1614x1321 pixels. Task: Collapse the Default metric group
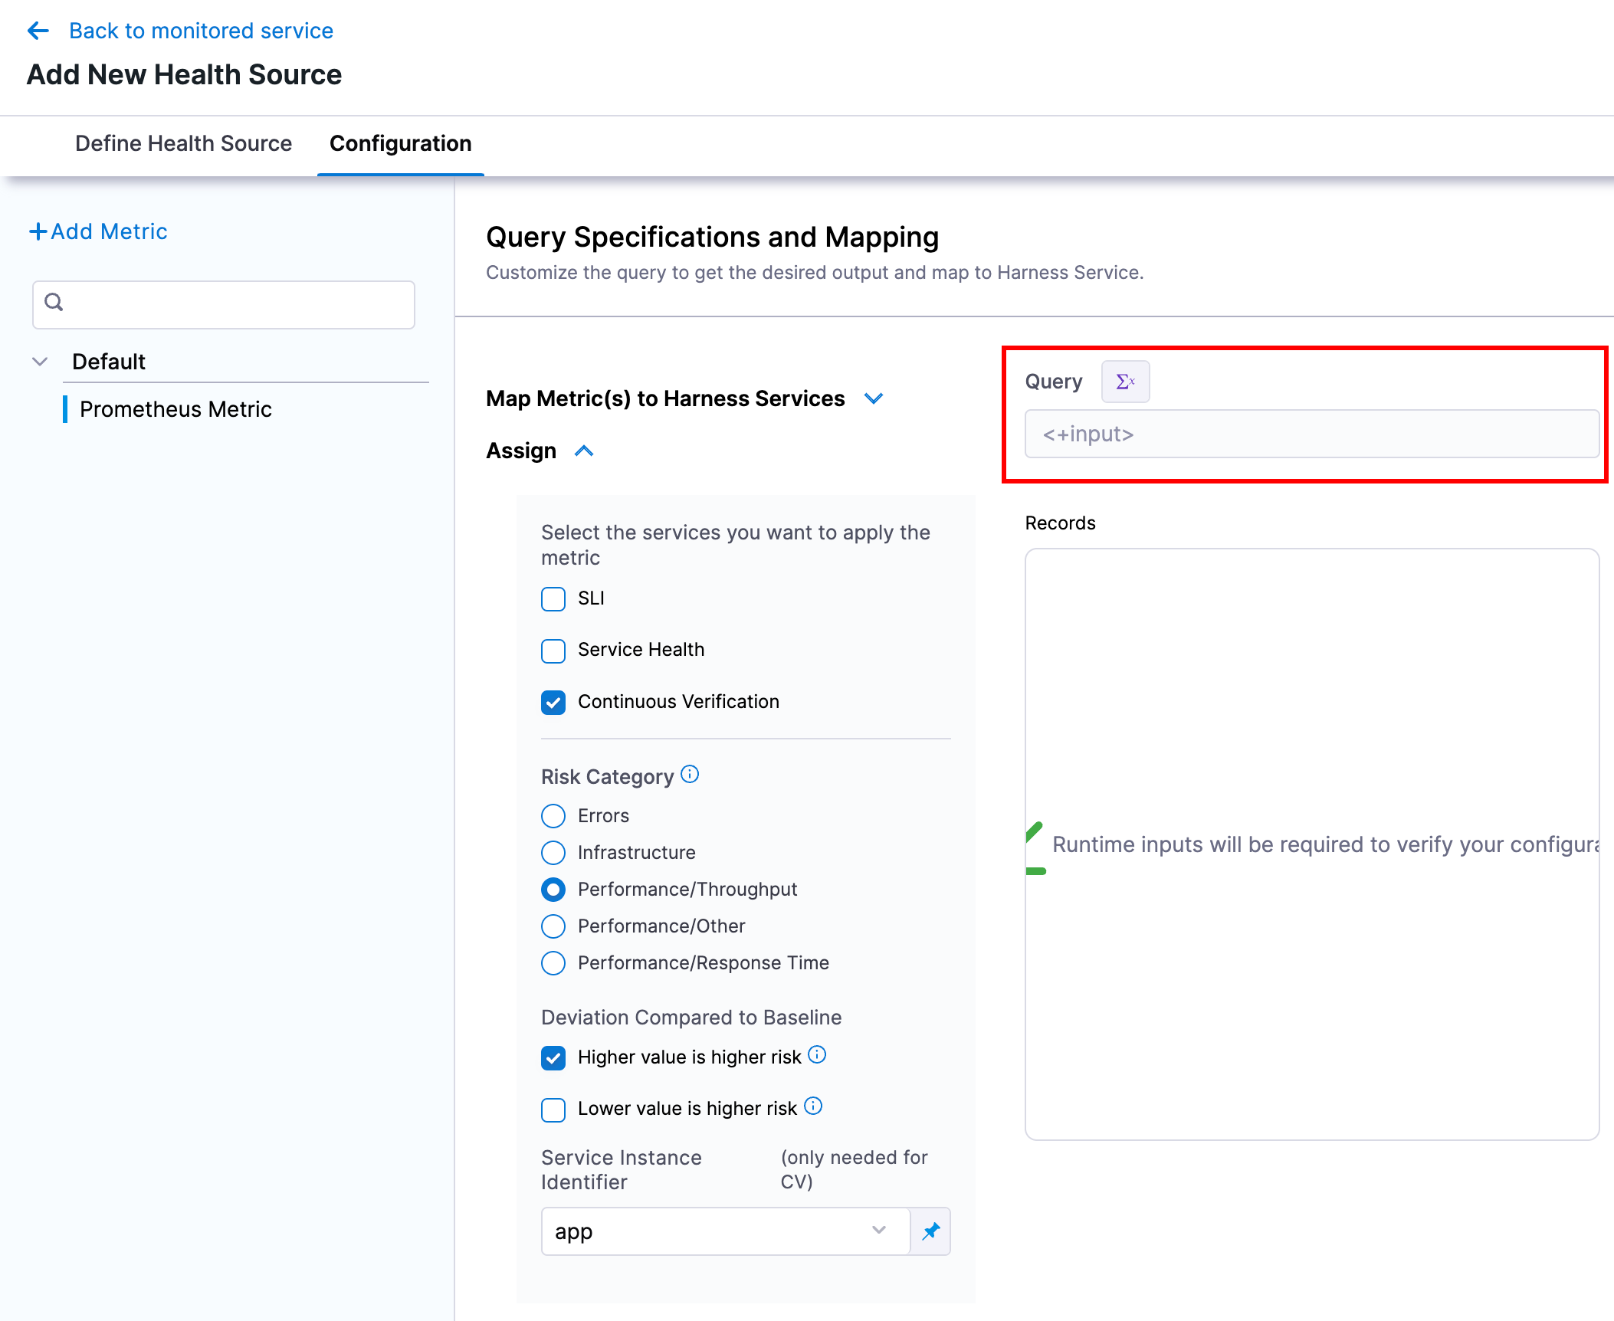(x=40, y=362)
